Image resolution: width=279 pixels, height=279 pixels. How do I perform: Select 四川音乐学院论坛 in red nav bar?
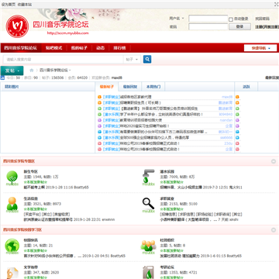click(x=21, y=48)
